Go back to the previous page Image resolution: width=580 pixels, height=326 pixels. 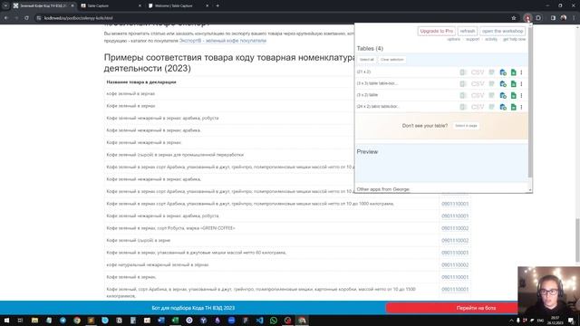[x=6, y=18]
